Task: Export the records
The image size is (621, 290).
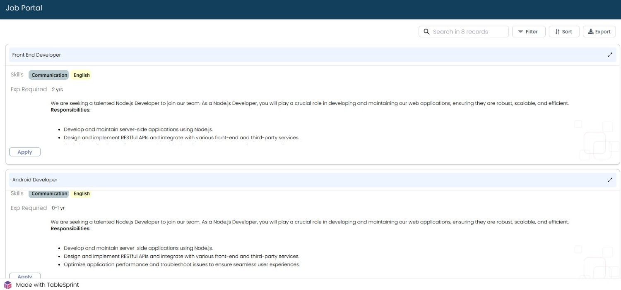Action: 599,32
